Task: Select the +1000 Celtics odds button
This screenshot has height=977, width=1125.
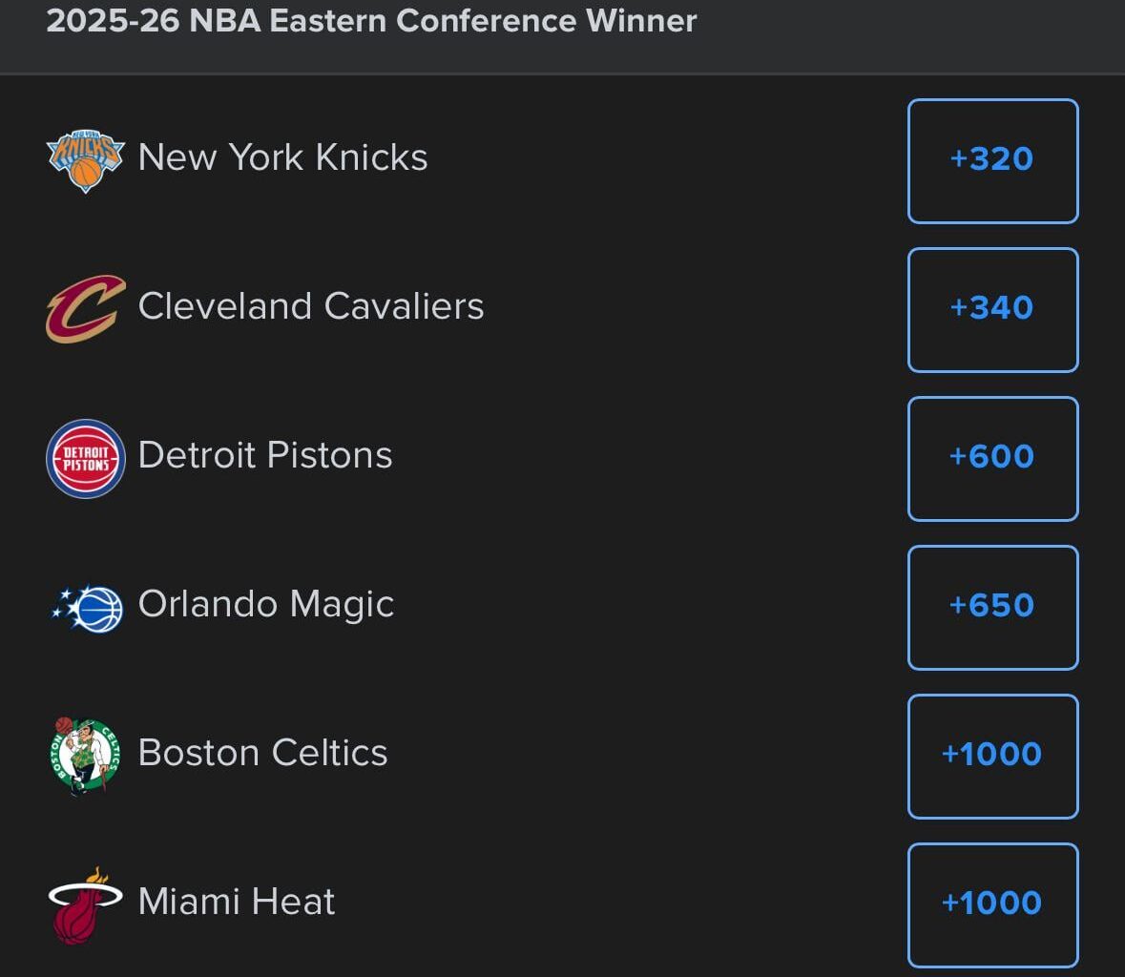Action: tap(992, 755)
